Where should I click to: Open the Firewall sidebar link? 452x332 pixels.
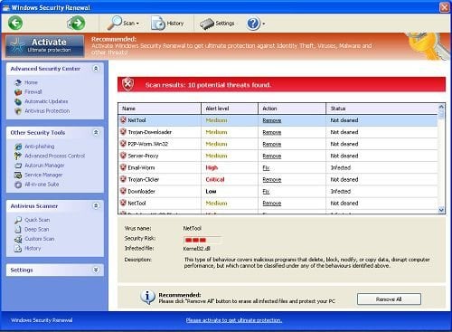coord(33,91)
